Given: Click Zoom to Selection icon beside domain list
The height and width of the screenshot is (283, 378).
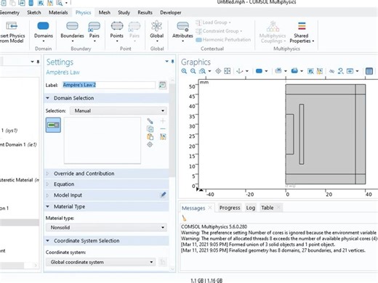Looking at the screenshot, I should coord(150,144).
